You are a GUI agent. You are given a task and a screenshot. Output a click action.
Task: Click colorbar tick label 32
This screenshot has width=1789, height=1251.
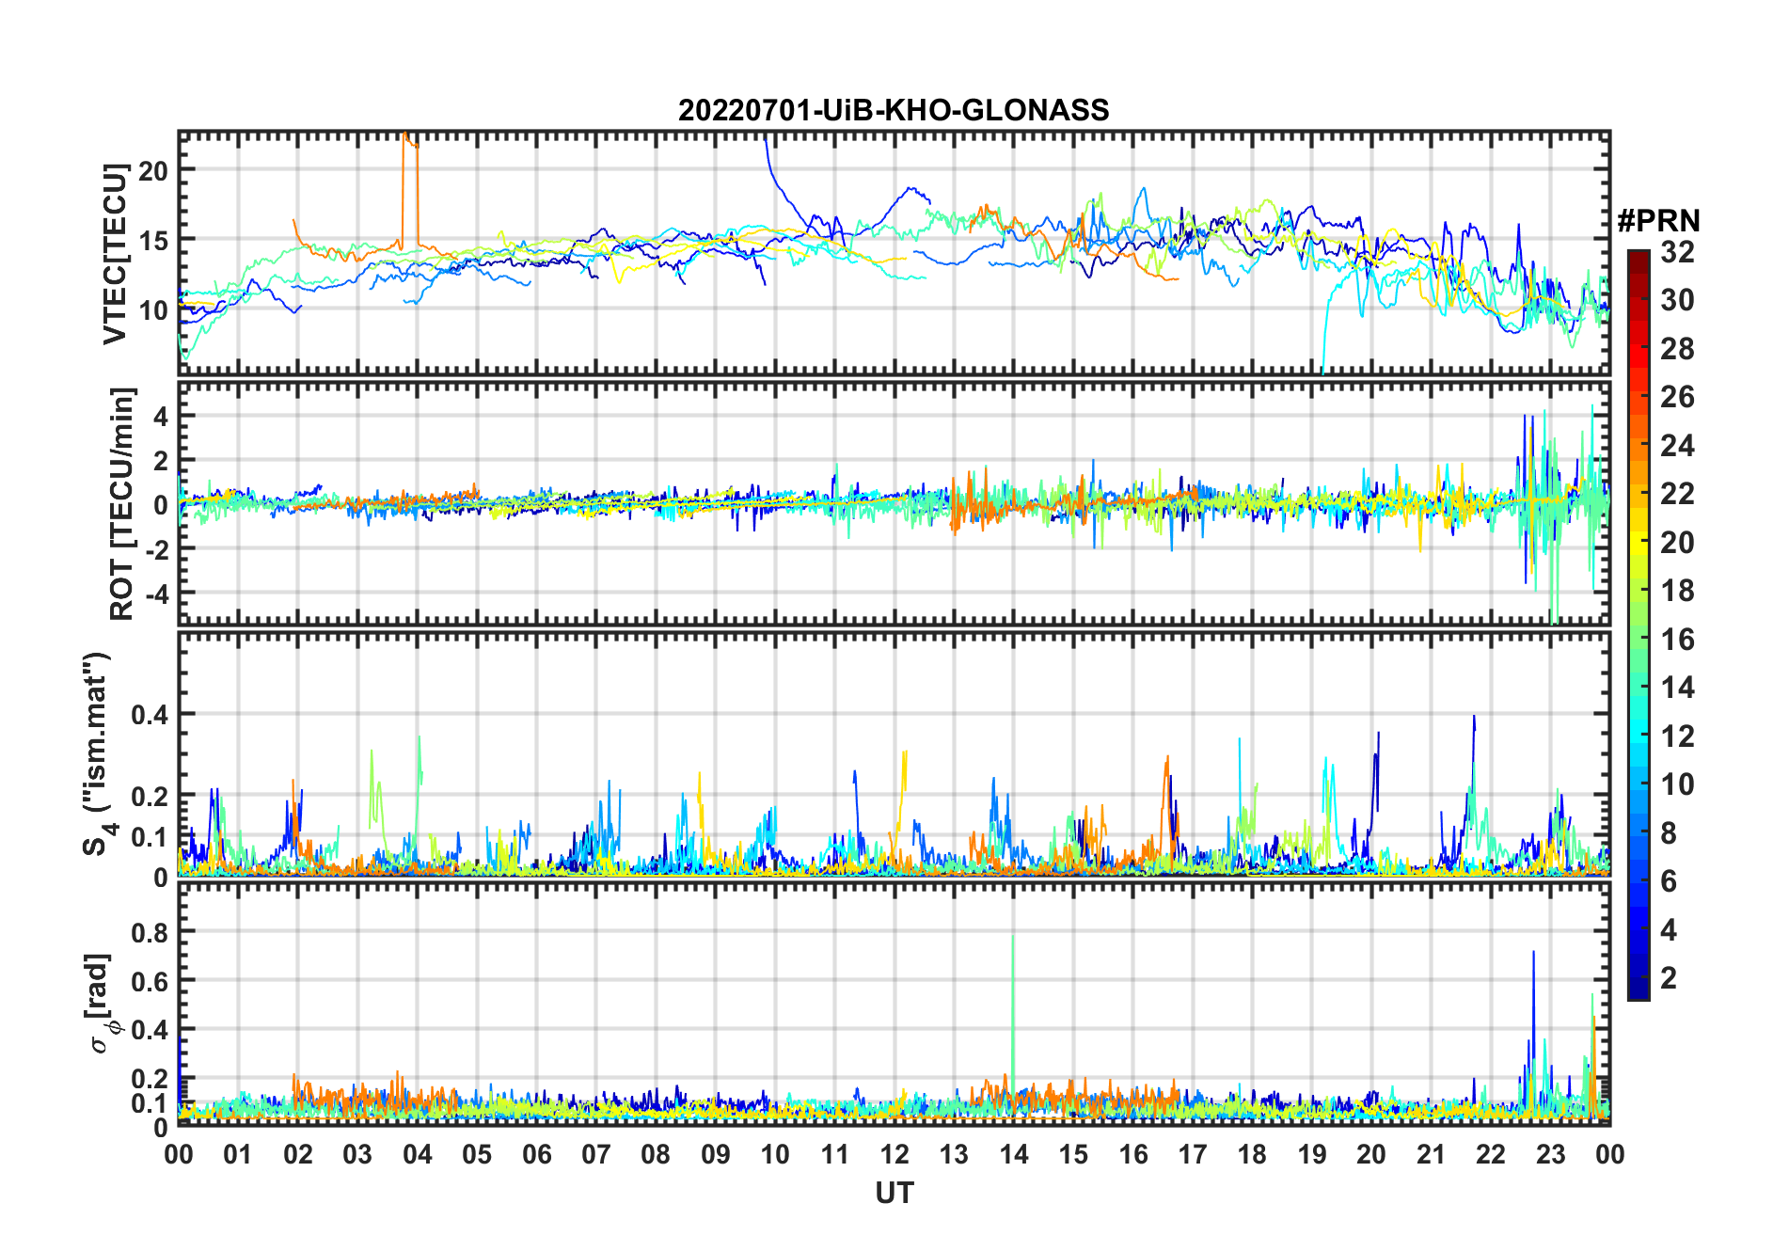click(1677, 252)
